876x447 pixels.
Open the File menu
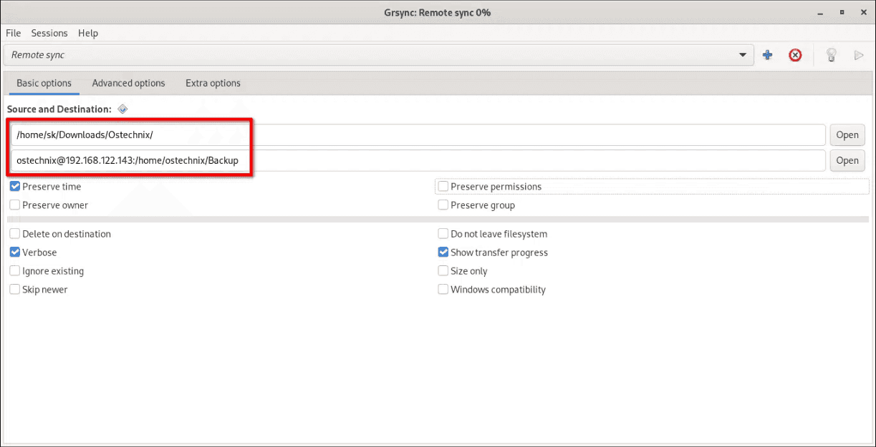pos(14,33)
